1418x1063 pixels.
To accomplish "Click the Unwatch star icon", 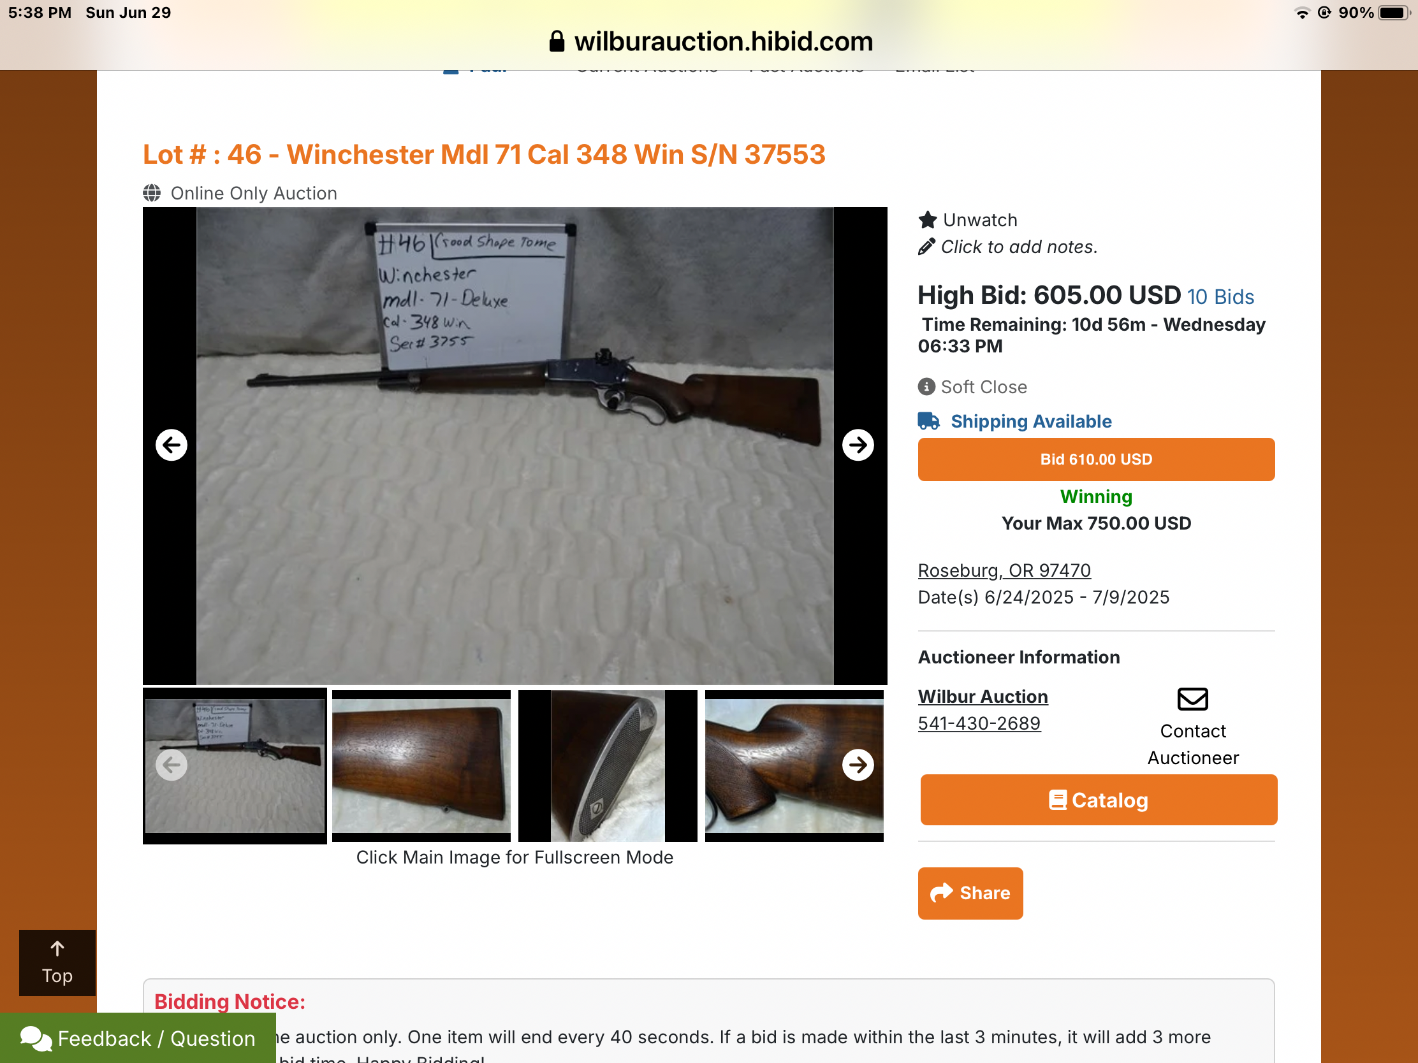I will pos(928,220).
